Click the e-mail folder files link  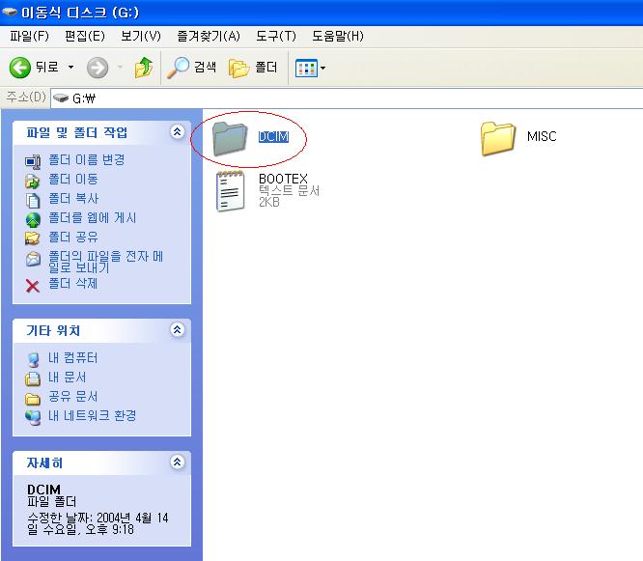106,262
